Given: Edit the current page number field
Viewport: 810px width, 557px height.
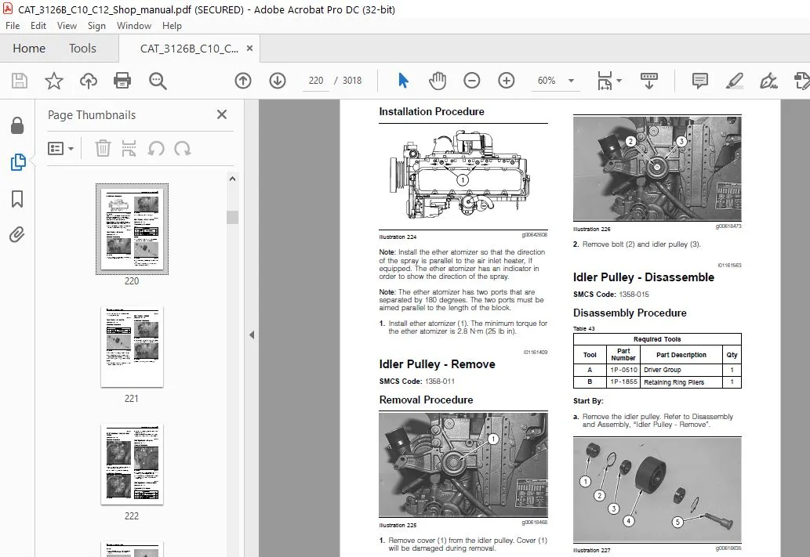Looking at the screenshot, I should click(x=316, y=81).
